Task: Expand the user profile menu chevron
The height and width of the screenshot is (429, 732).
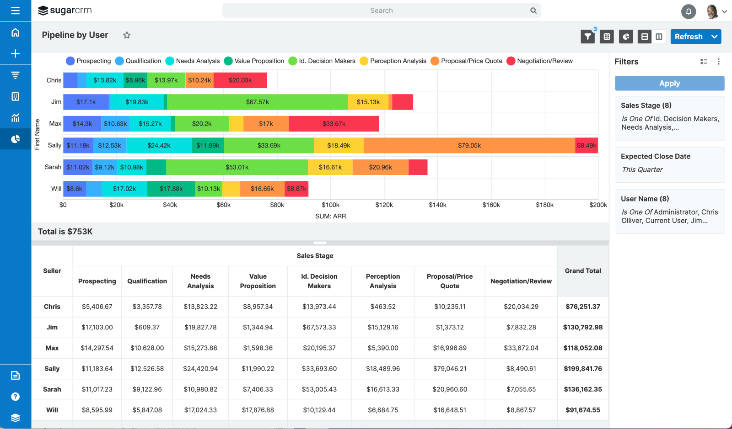Action: (725, 12)
